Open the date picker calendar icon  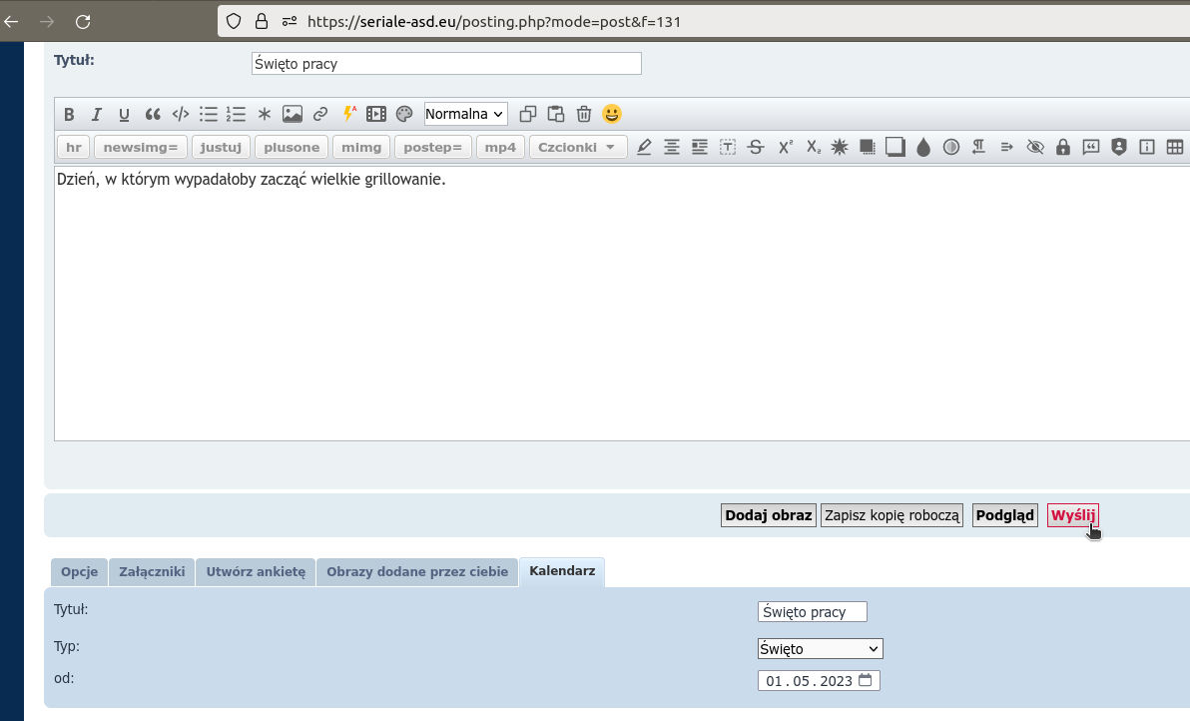(866, 680)
